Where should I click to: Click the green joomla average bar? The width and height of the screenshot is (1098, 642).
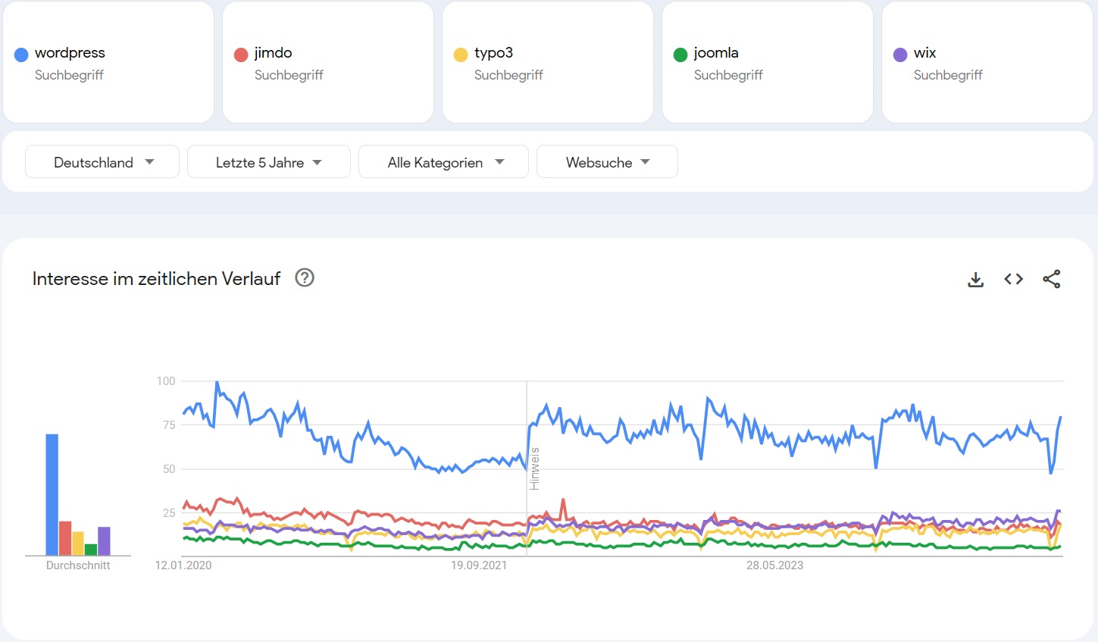[x=91, y=550]
